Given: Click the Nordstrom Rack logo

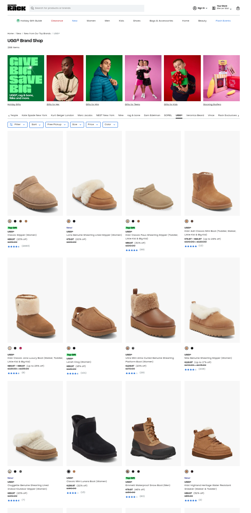Looking at the screenshot, I should (17, 8).
